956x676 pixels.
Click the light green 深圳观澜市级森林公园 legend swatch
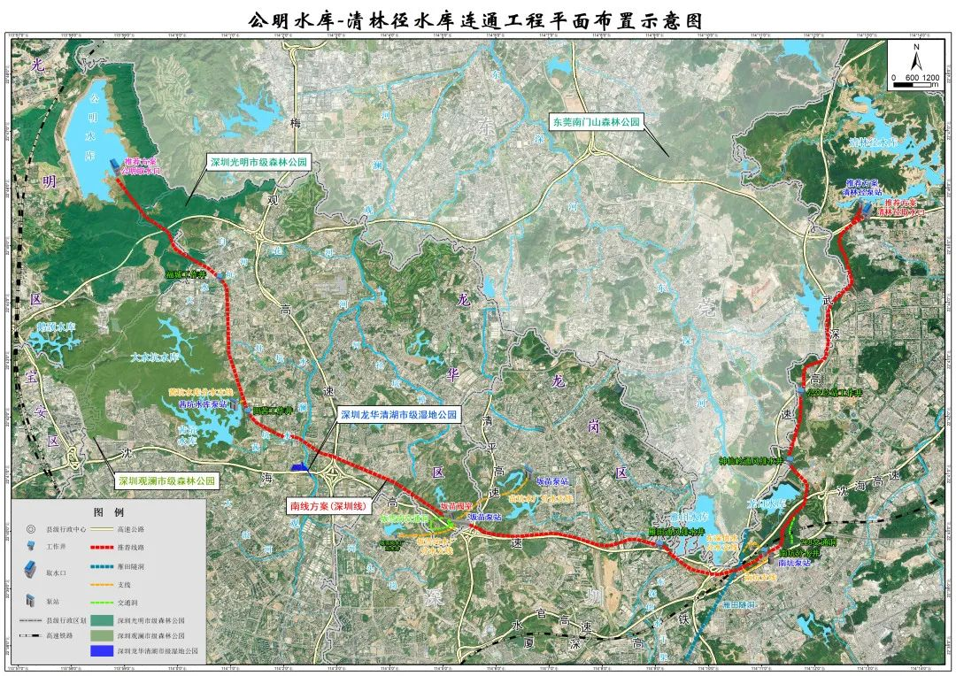click(x=101, y=635)
